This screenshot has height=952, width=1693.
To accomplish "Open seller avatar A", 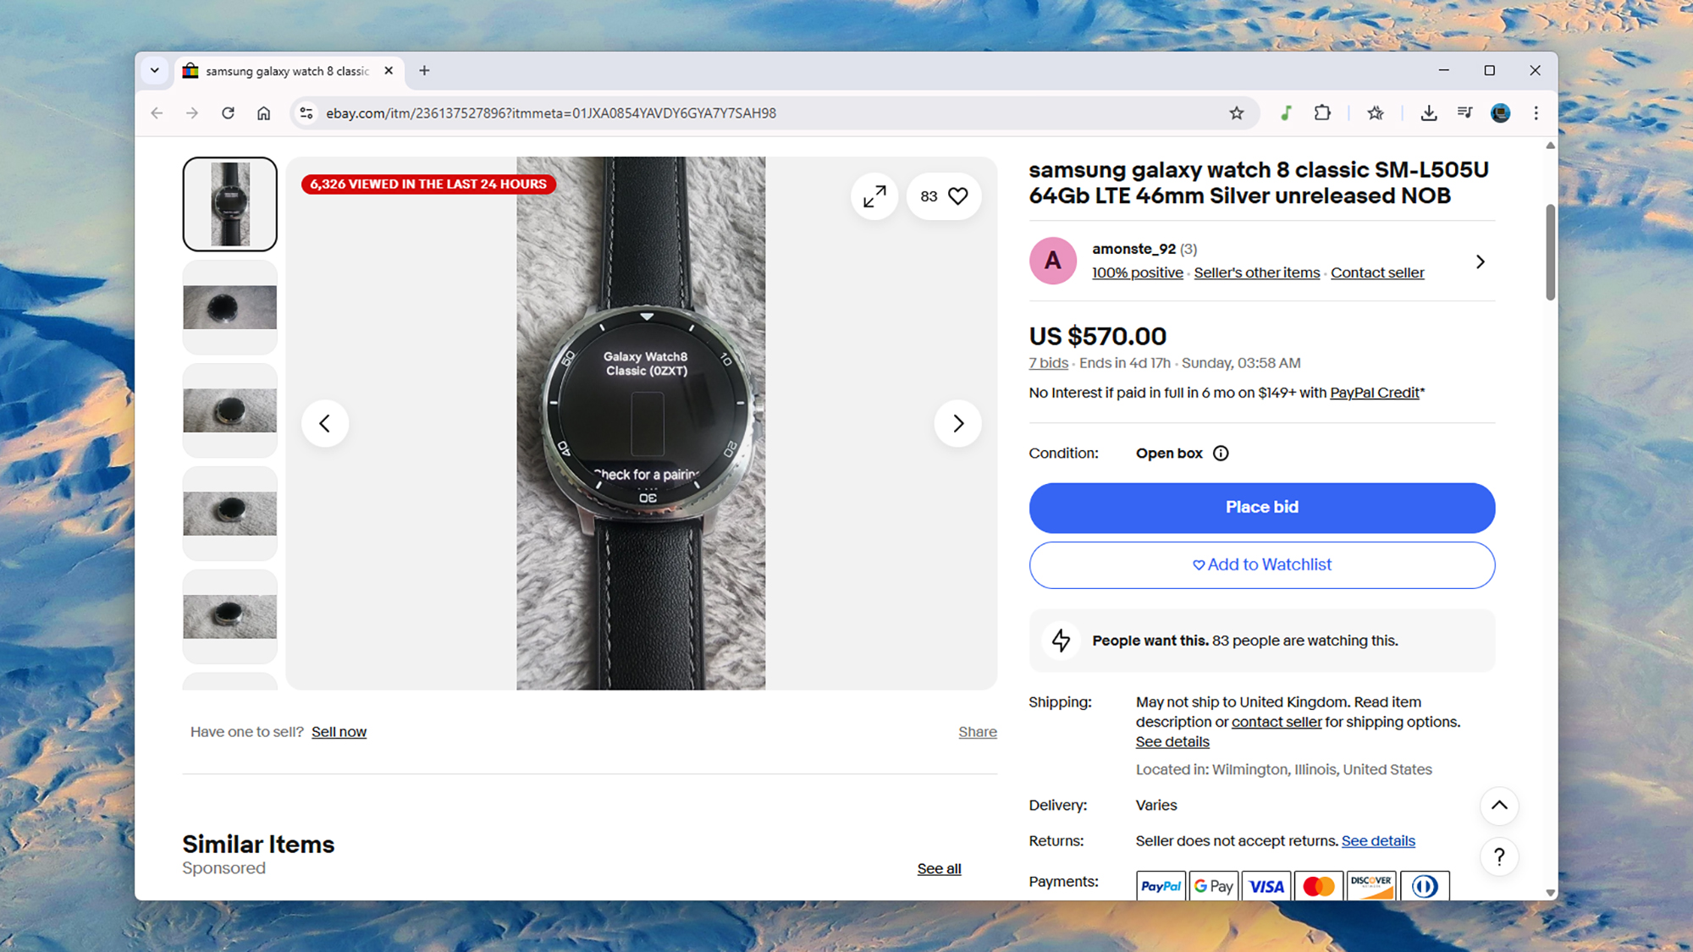I will point(1053,261).
